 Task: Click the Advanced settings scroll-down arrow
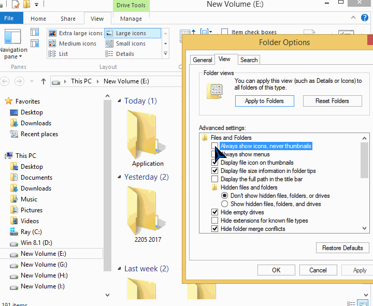point(364,228)
